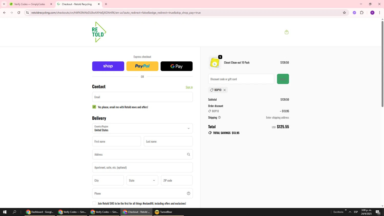Click the Closet Clean-out product thumbnail

[215, 63]
